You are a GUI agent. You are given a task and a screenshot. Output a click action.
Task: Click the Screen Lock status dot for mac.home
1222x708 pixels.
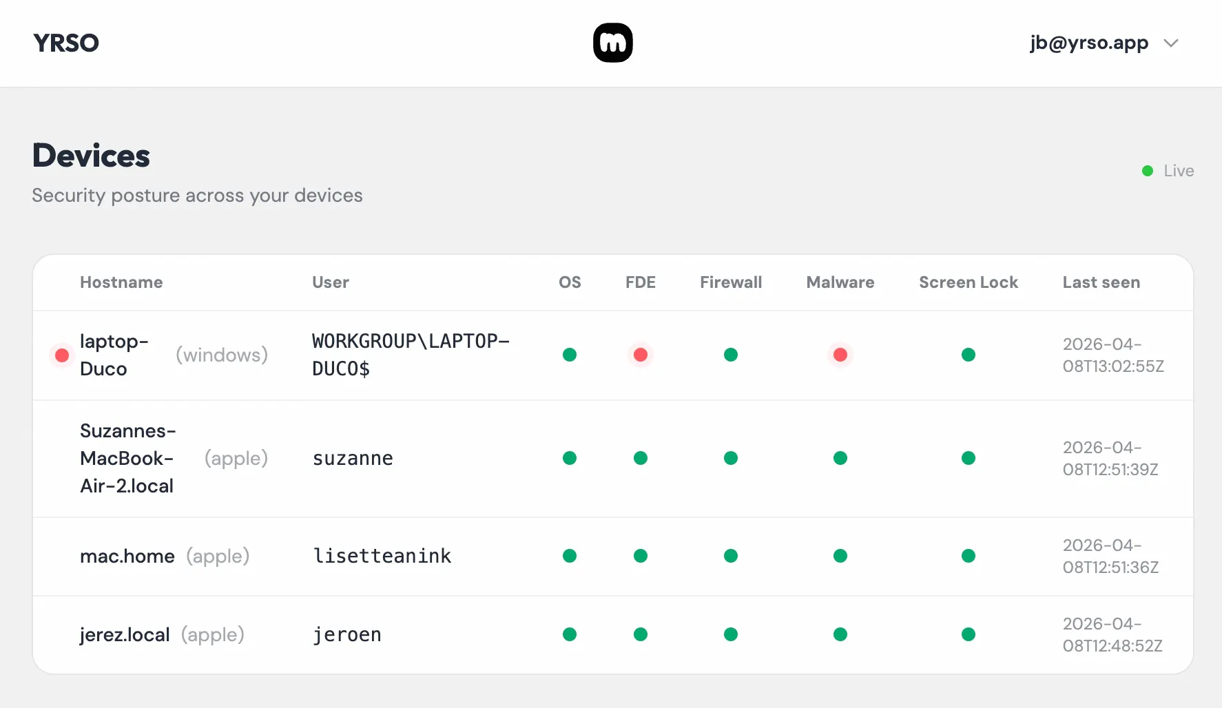point(969,556)
